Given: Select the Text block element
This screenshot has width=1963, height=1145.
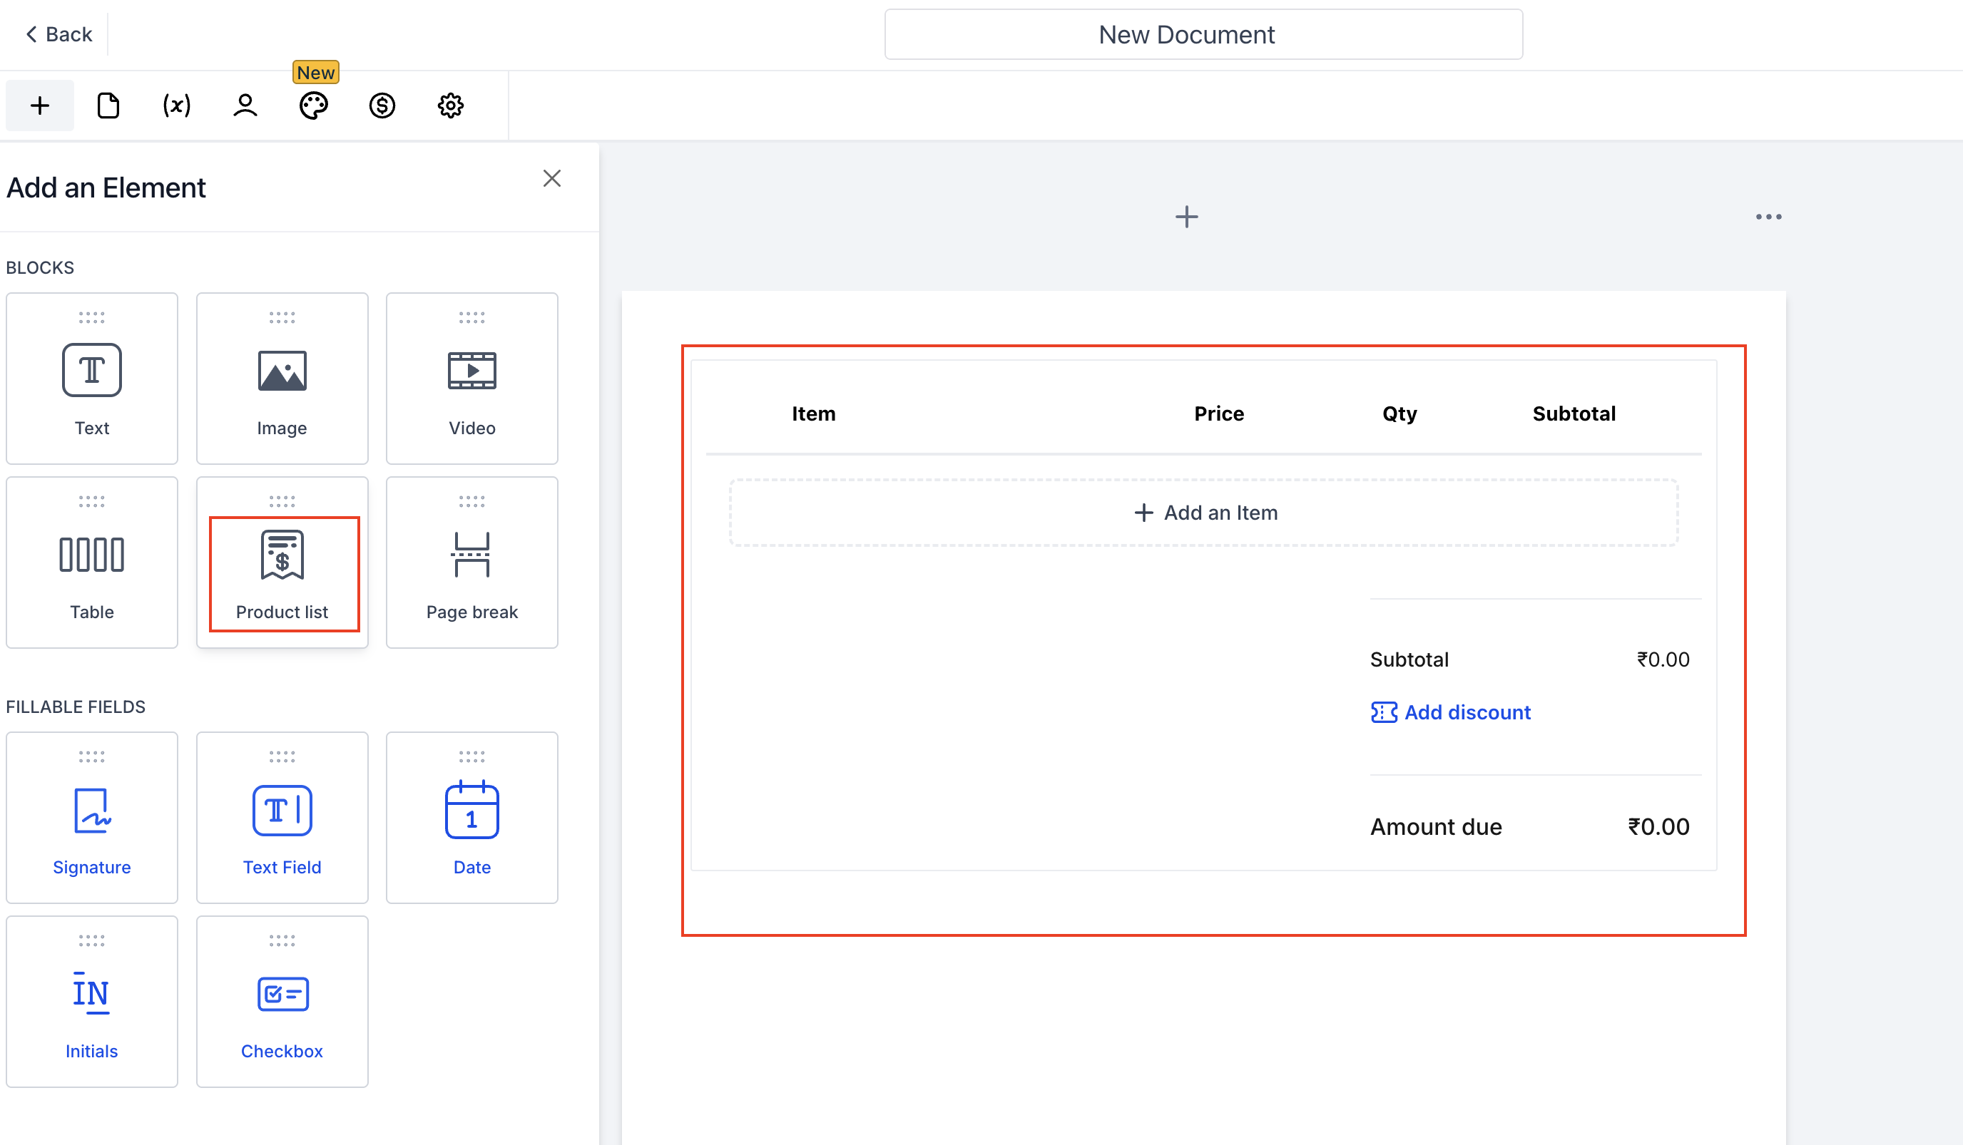Looking at the screenshot, I should point(92,379).
